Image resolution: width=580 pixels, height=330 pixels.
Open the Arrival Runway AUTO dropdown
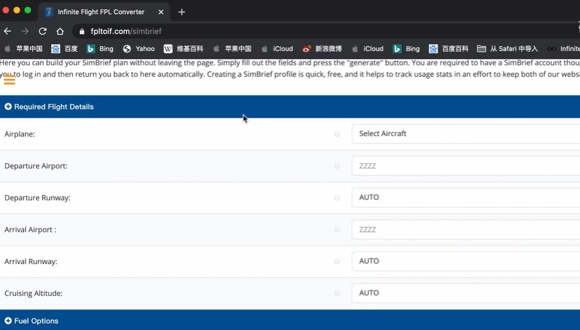(x=465, y=261)
